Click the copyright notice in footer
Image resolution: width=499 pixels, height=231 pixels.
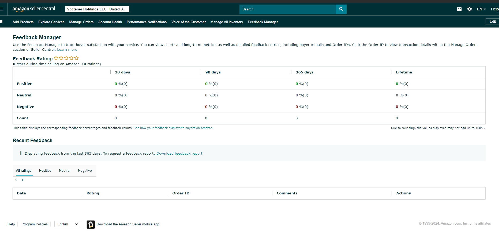point(455,224)
